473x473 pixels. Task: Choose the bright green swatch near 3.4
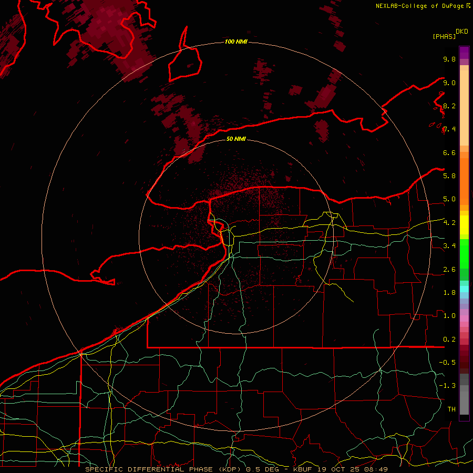(464, 246)
